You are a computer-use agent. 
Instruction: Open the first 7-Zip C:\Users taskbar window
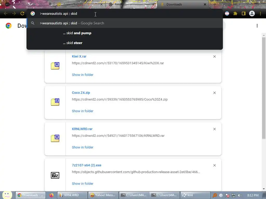134,195
